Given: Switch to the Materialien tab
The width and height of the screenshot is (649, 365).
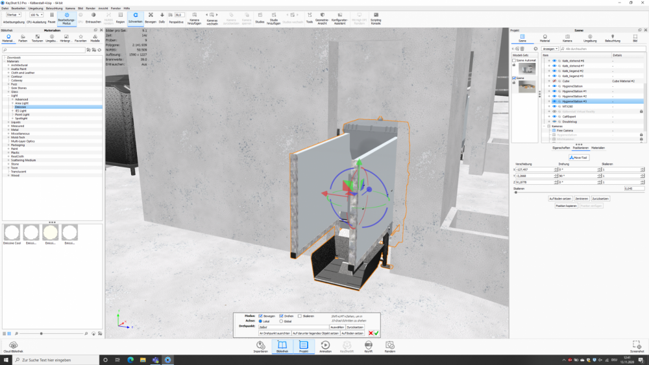Looking at the screenshot, I should click(x=597, y=148).
